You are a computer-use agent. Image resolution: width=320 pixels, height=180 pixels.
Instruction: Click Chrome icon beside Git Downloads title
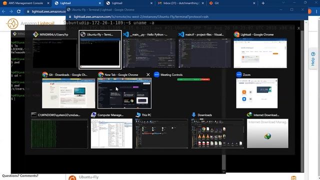coord(45,74)
